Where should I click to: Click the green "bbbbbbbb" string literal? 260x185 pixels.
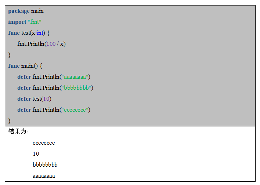pos(76,88)
